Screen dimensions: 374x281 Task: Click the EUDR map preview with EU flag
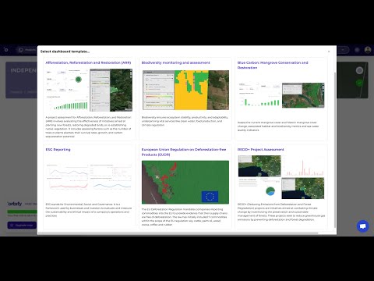tap(185, 182)
